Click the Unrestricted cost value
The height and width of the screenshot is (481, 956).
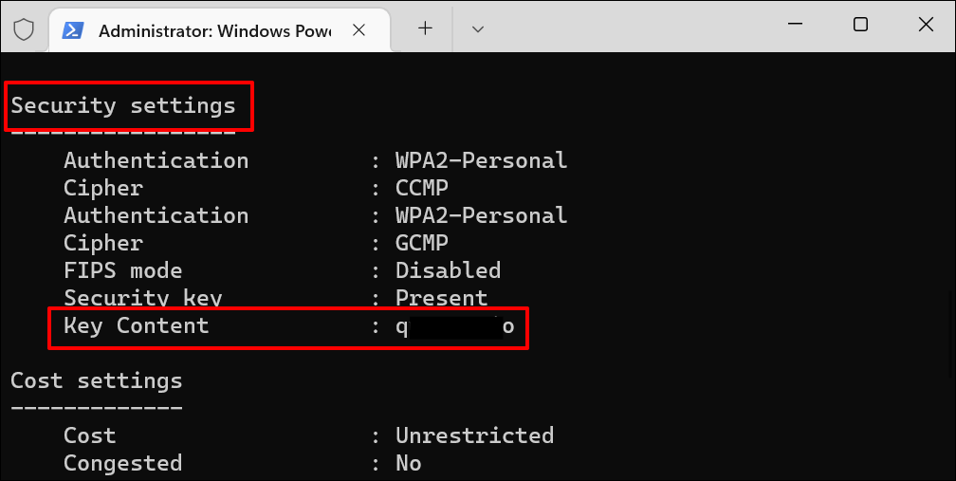(474, 435)
